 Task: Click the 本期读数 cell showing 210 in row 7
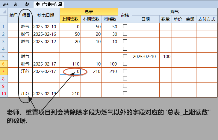(x=91, y=71)
